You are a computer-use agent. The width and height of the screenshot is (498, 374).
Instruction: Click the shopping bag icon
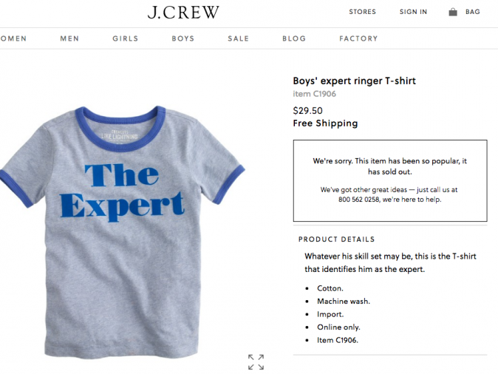click(453, 12)
